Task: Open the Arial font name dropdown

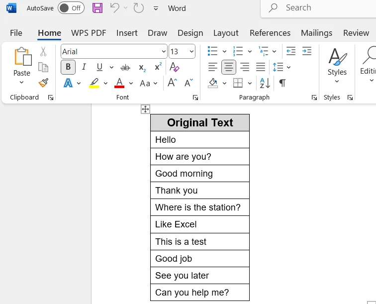Action: point(164,52)
